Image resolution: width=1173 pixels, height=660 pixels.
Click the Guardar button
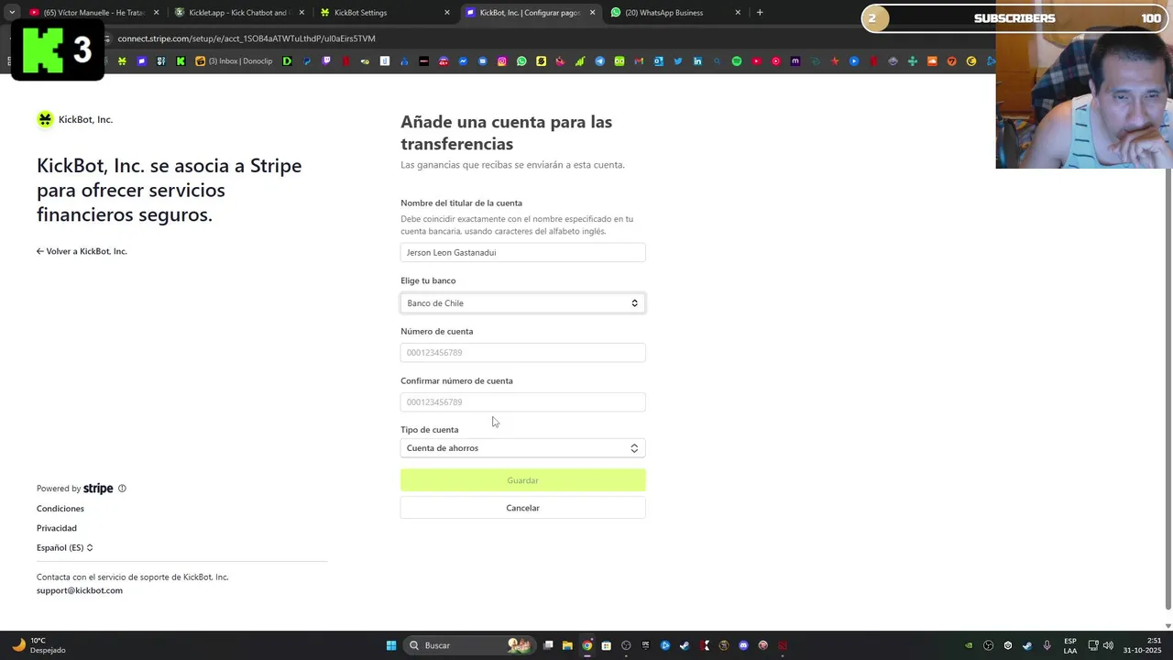(x=522, y=480)
